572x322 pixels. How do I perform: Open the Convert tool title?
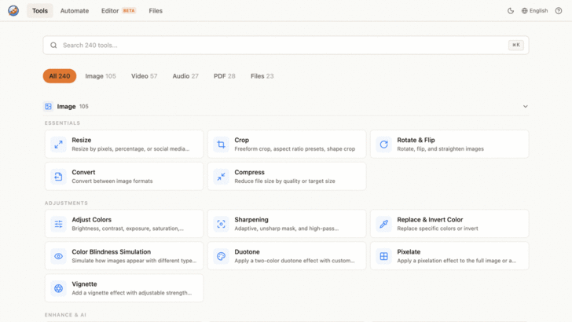[83, 172]
